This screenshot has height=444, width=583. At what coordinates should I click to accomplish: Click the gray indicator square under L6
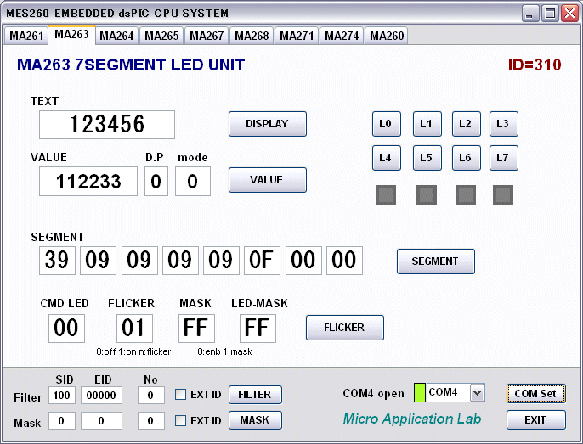pos(466,195)
